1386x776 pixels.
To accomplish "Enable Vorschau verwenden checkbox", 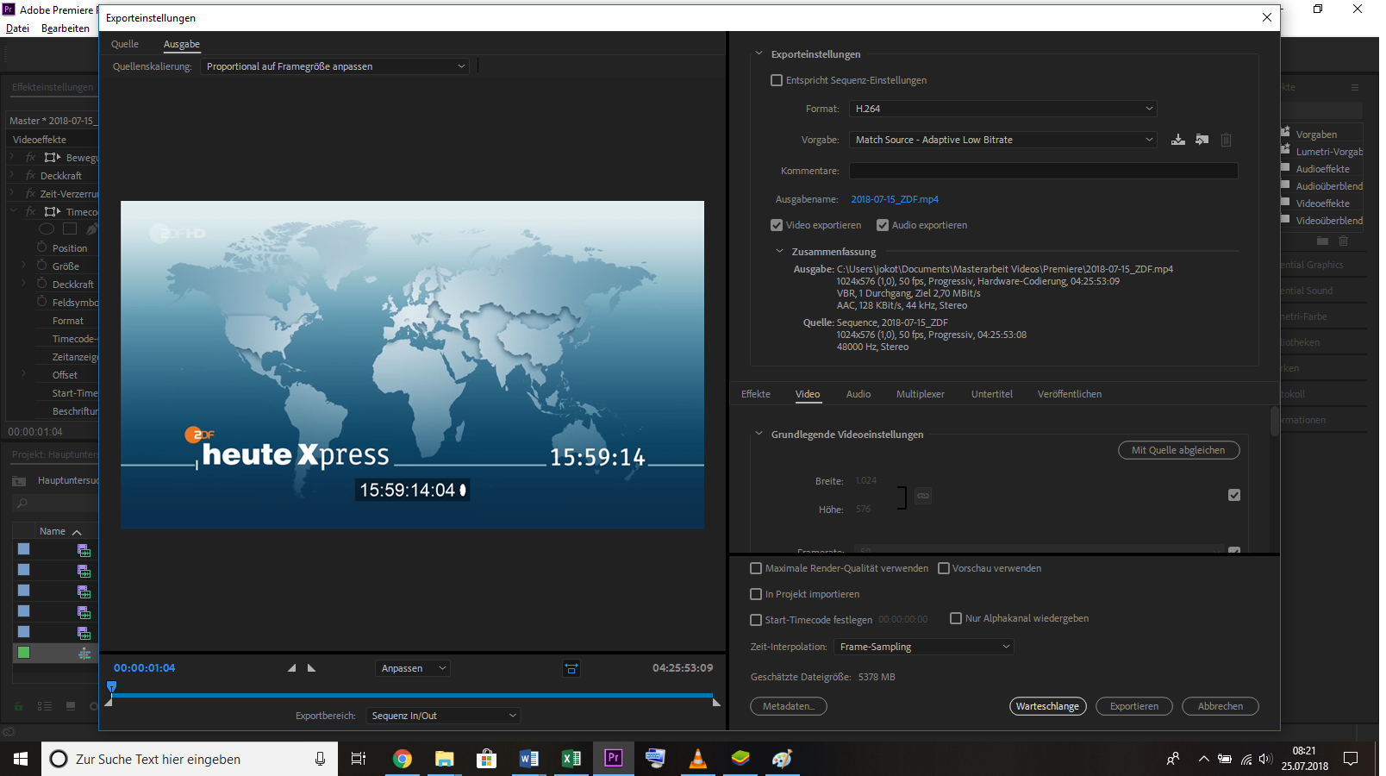I will coord(944,568).
